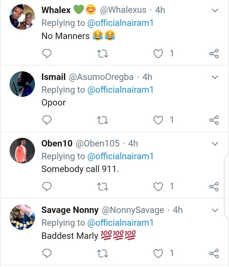Retweet Savage Nonny's "Baddest Marly" tweet

(x=102, y=254)
